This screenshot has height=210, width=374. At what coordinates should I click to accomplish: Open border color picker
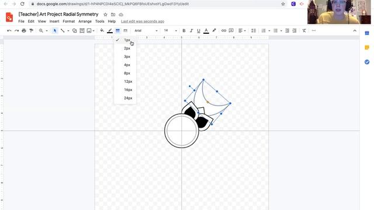pyautogui.click(x=110, y=31)
